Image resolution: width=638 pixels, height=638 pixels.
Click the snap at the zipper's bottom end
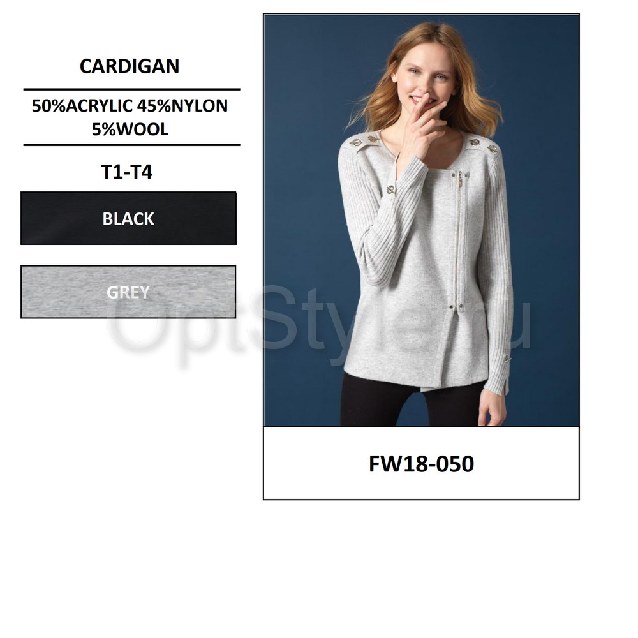451,305
